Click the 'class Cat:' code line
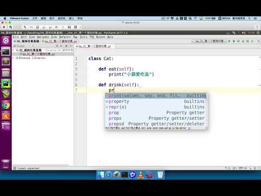This screenshot has height=196, width=261. [x=101, y=59]
